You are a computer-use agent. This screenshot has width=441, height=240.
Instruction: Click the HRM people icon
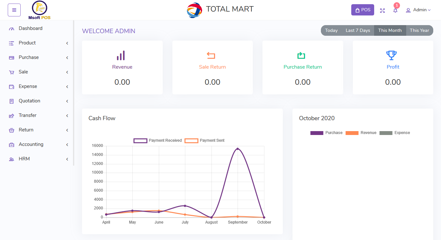point(12,159)
